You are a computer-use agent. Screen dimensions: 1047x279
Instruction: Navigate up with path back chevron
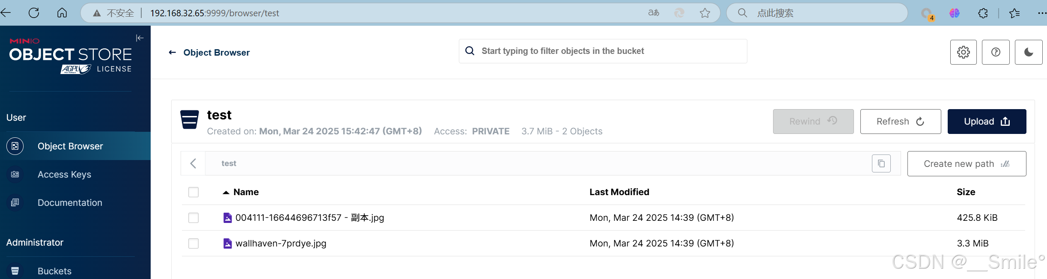coord(193,163)
